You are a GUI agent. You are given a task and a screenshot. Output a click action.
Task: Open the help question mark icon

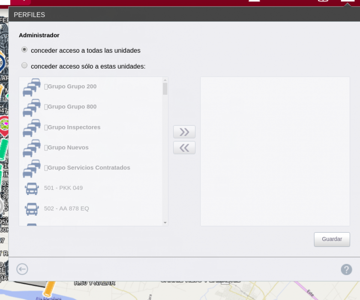pos(346,270)
